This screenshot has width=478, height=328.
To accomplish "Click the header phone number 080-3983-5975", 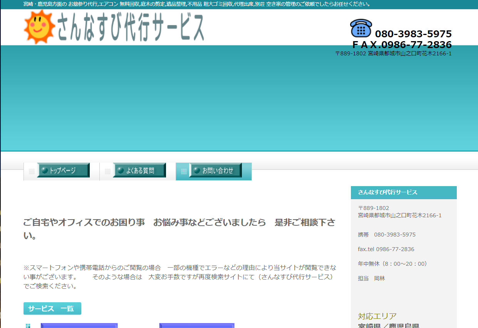I will coord(413,34).
